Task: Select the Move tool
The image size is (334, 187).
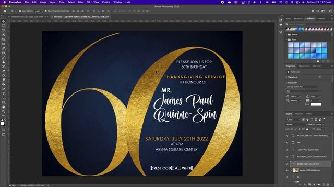Action: tap(4, 21)
